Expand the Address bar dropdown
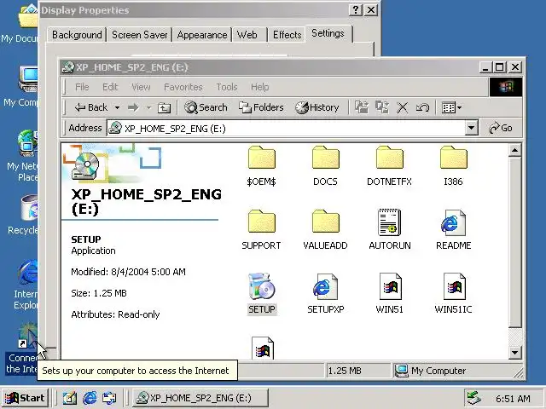 471,128
